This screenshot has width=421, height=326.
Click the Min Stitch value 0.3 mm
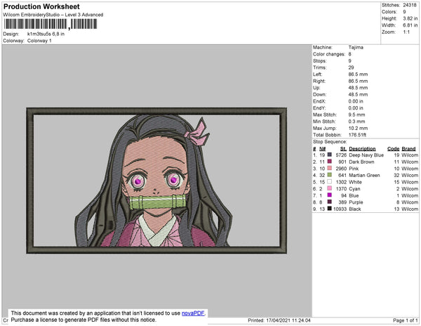tap(356, 122)
